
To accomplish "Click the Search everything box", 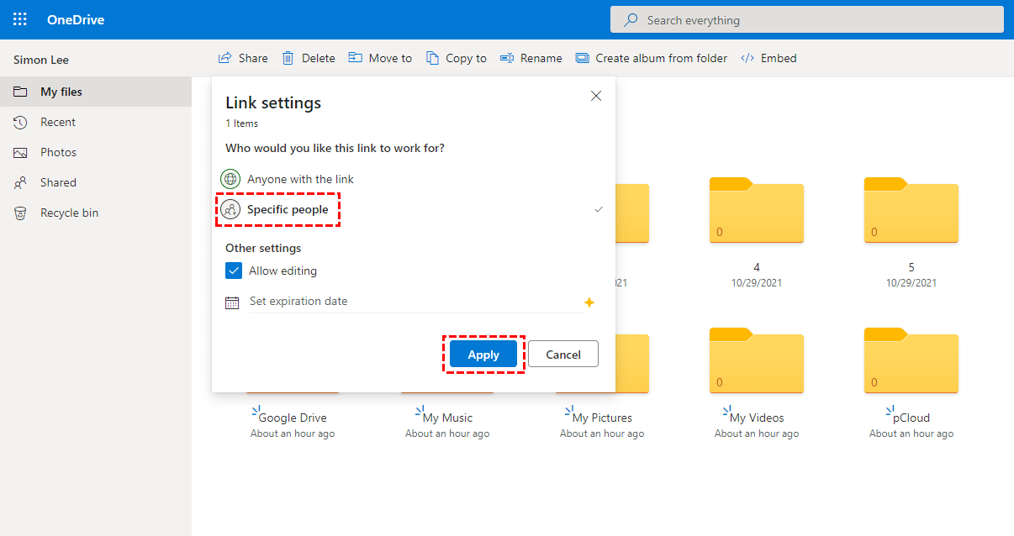I will (x=807, y=20).
